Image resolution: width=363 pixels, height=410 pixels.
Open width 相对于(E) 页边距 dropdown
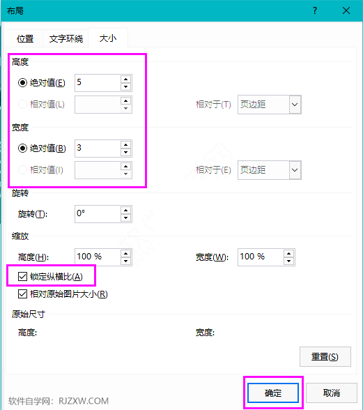[x=270, y=170]
